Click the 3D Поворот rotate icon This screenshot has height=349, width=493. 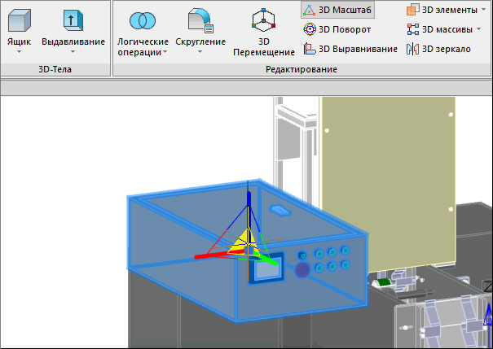click(310, 29)
